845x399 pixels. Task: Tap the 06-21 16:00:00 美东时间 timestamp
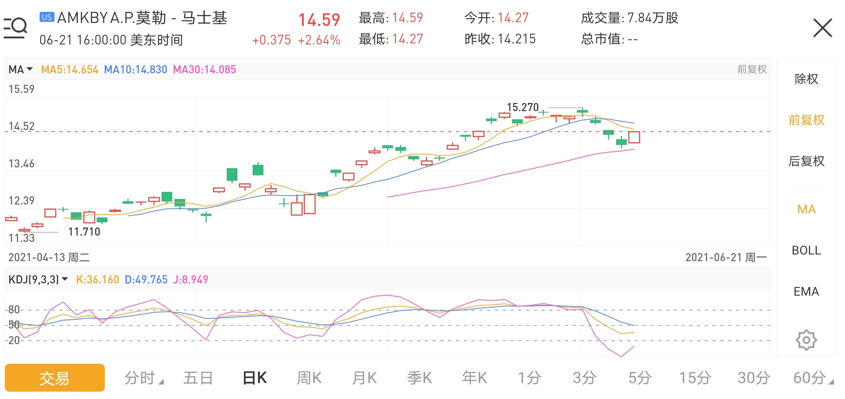point(111,40)
